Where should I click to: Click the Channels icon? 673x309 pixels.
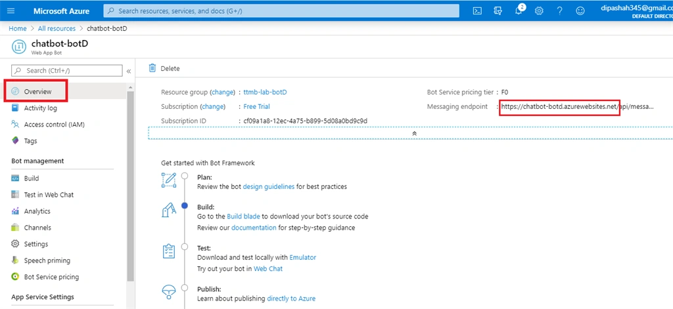click(16, 228)
